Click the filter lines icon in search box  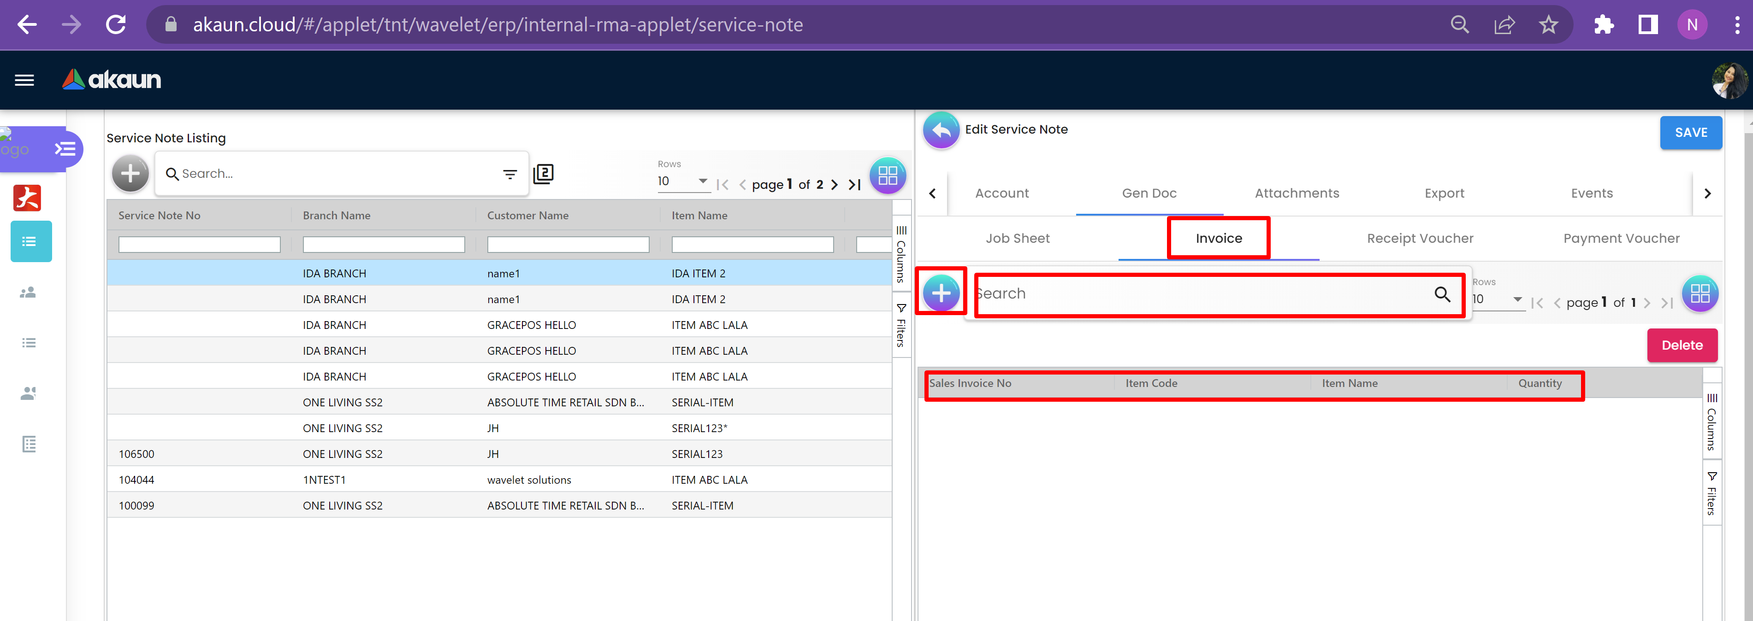click(509, 174)
